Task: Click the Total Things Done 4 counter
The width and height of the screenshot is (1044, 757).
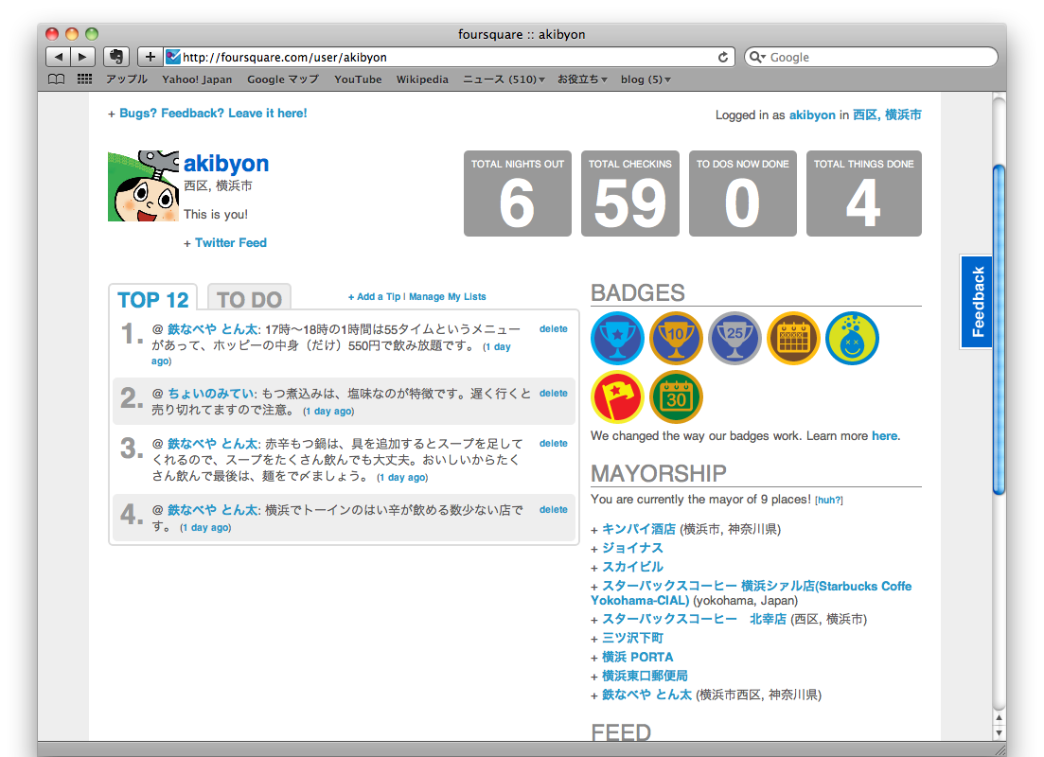Action: pos(863,193)
